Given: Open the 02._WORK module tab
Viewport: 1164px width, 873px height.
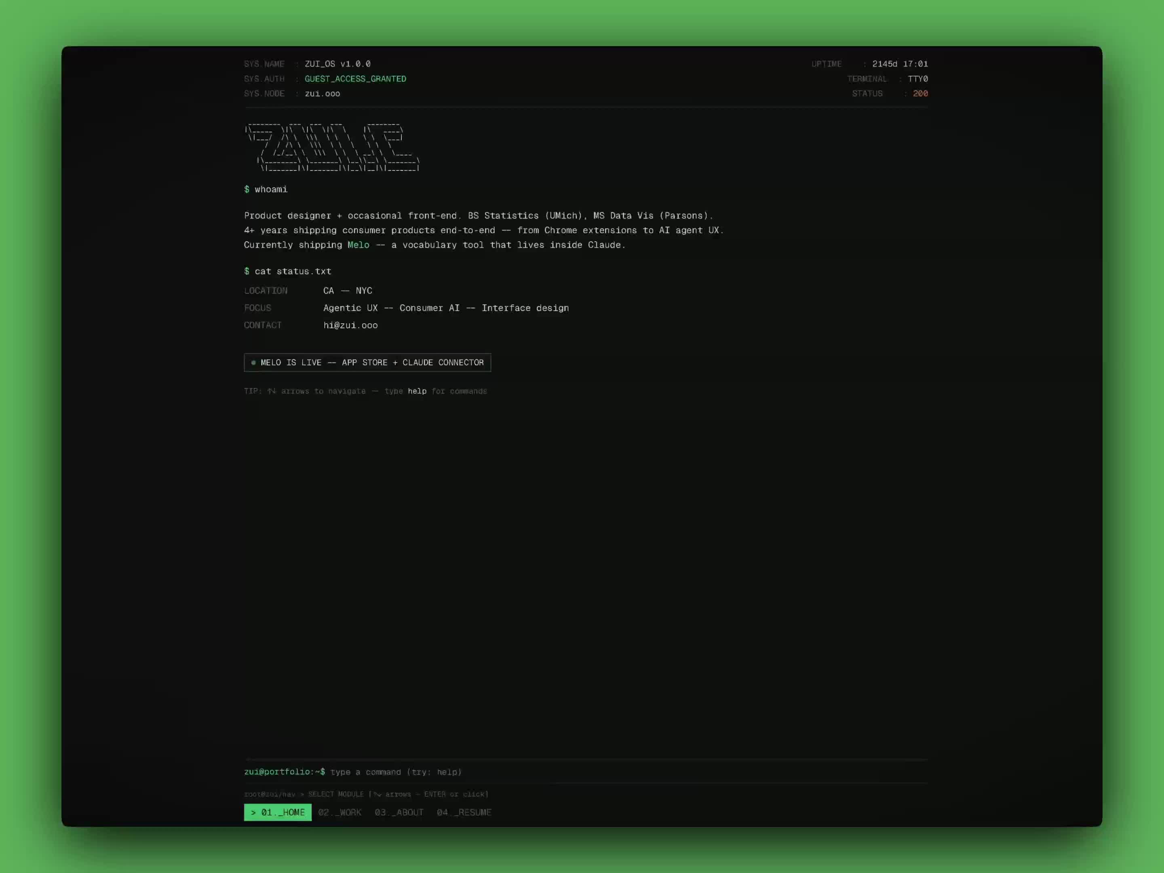Looking at the screenshot, I should click(x=339, y=812).
